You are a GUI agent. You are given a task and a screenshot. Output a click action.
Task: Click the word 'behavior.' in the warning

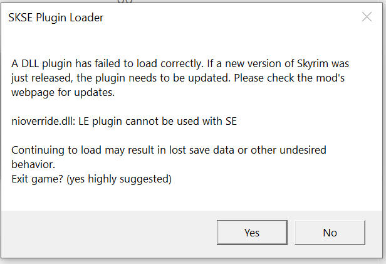click(x=33, y=164)
